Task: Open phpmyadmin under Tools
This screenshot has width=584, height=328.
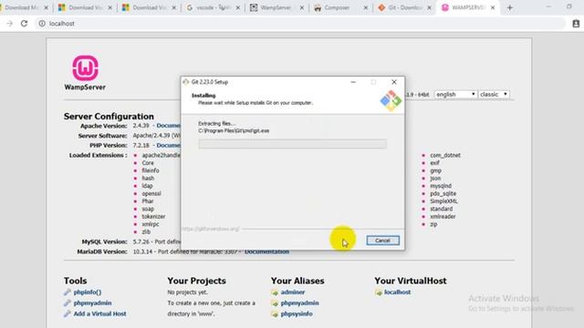Action: click(x=92, y=303)
